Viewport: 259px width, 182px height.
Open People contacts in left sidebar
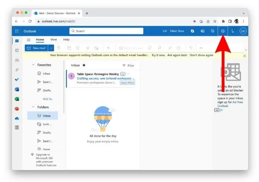[x=17, y=60]
